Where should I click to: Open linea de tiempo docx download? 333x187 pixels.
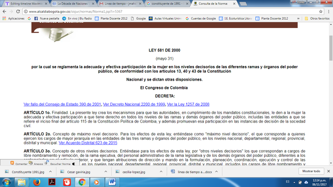click(x=192, y=172)
